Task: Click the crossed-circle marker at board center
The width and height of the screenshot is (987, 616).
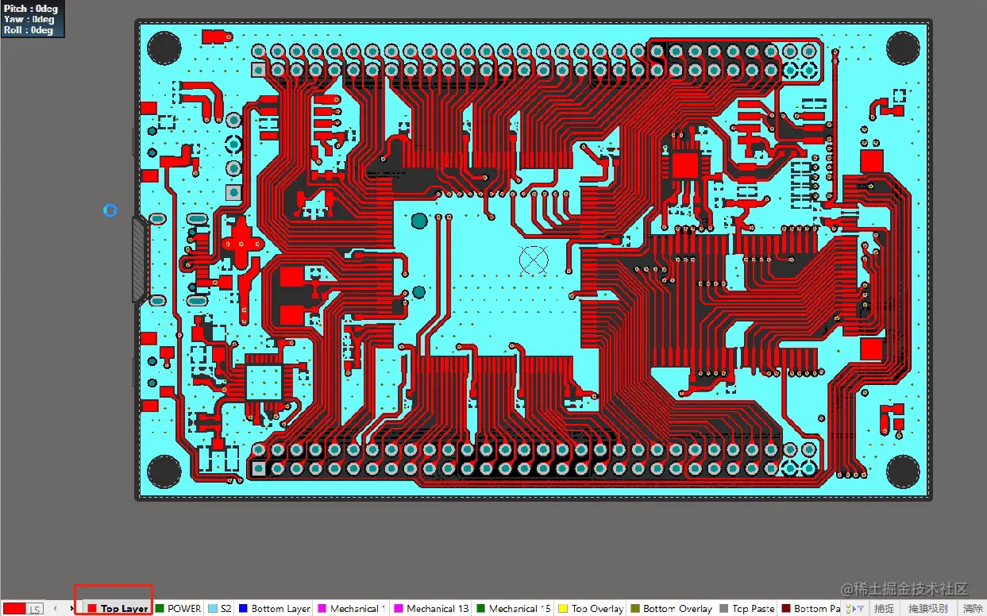Action: (533, 260)
